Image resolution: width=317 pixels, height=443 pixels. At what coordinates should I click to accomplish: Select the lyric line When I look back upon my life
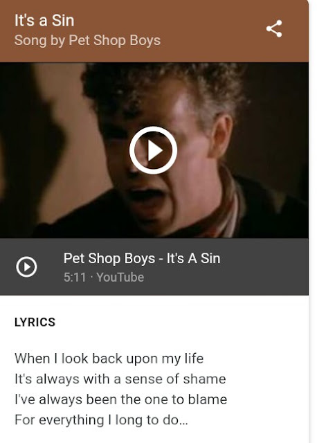point(109,359)
